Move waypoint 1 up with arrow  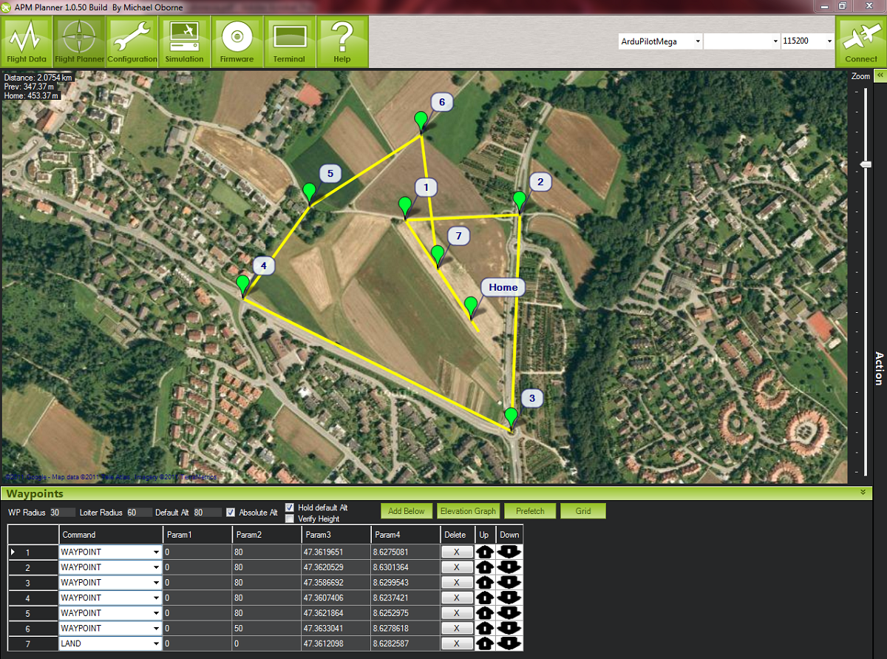(x=485, y=552)
